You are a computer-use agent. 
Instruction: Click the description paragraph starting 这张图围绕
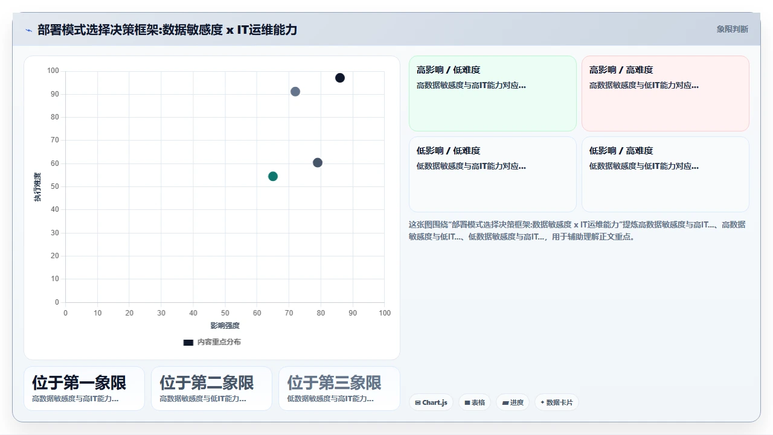coord(577,230)
